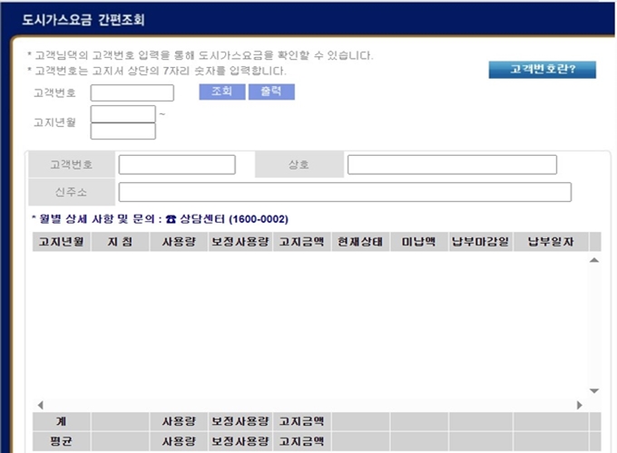Screen dimensions: 617x453
Task: Select the 신주소 address field
Action: [345, 192]
